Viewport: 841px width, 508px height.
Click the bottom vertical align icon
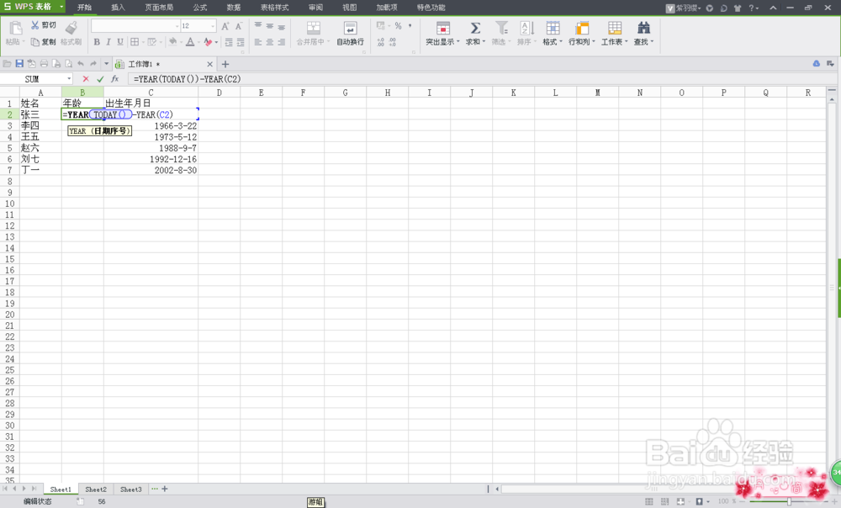(282, 26)
